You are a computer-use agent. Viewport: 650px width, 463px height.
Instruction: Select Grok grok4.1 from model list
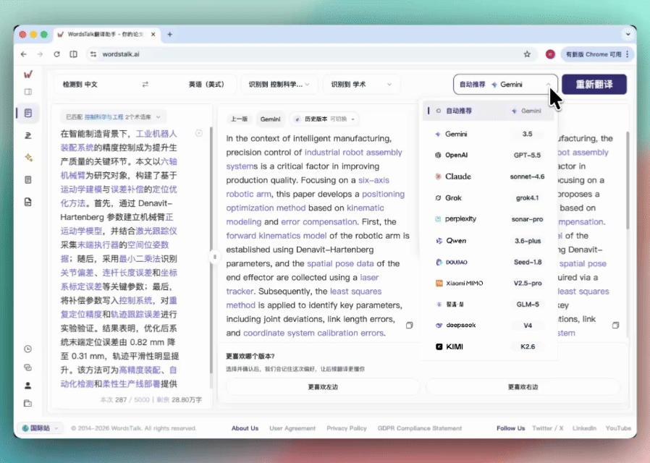(x=488, y=198)
